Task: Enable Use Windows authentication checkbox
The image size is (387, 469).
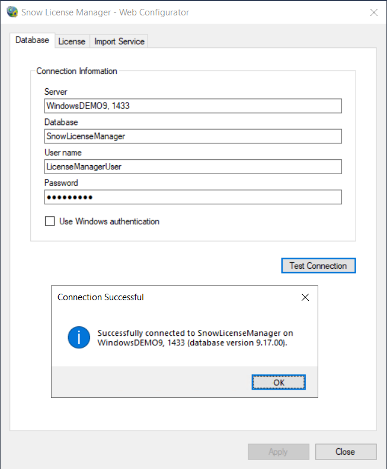Action: click(50, 221)
